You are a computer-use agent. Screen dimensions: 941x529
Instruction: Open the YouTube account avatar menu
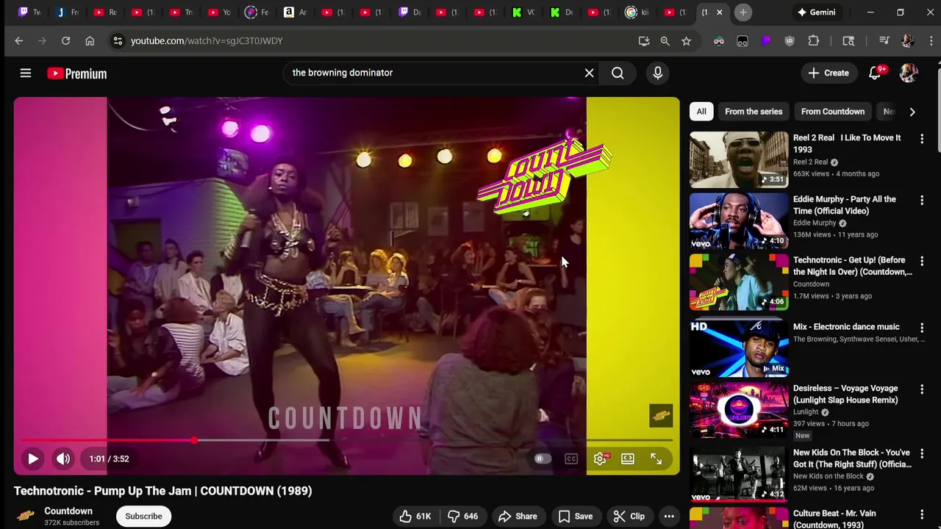pyautogui.click(x=909, y=73)
